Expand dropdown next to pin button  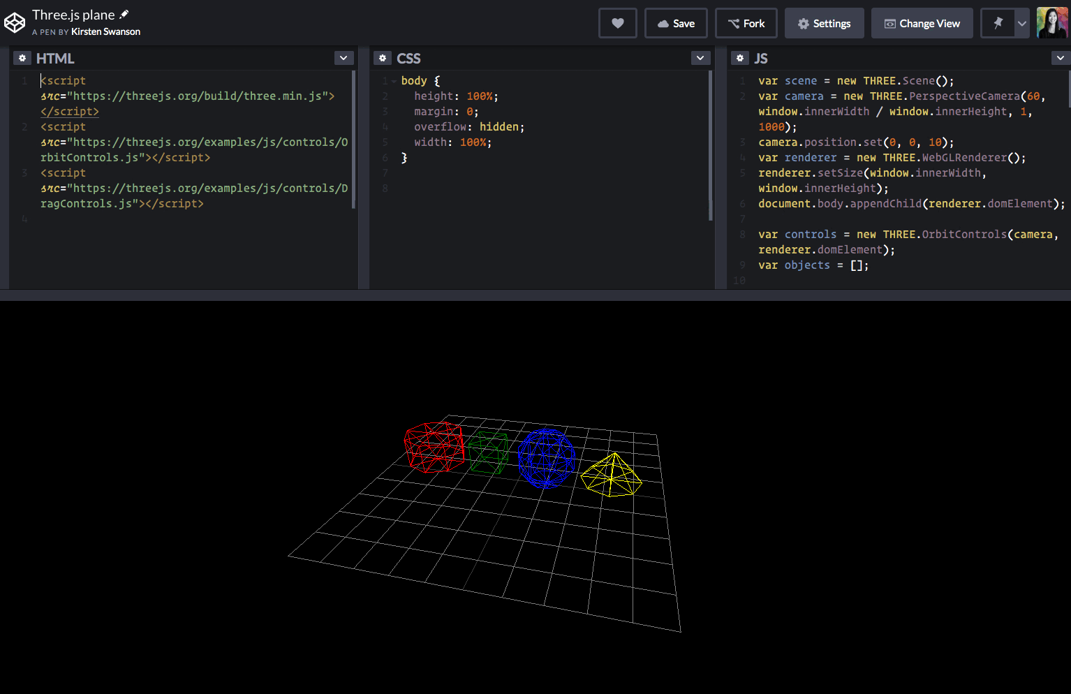tap(1022, 23)
